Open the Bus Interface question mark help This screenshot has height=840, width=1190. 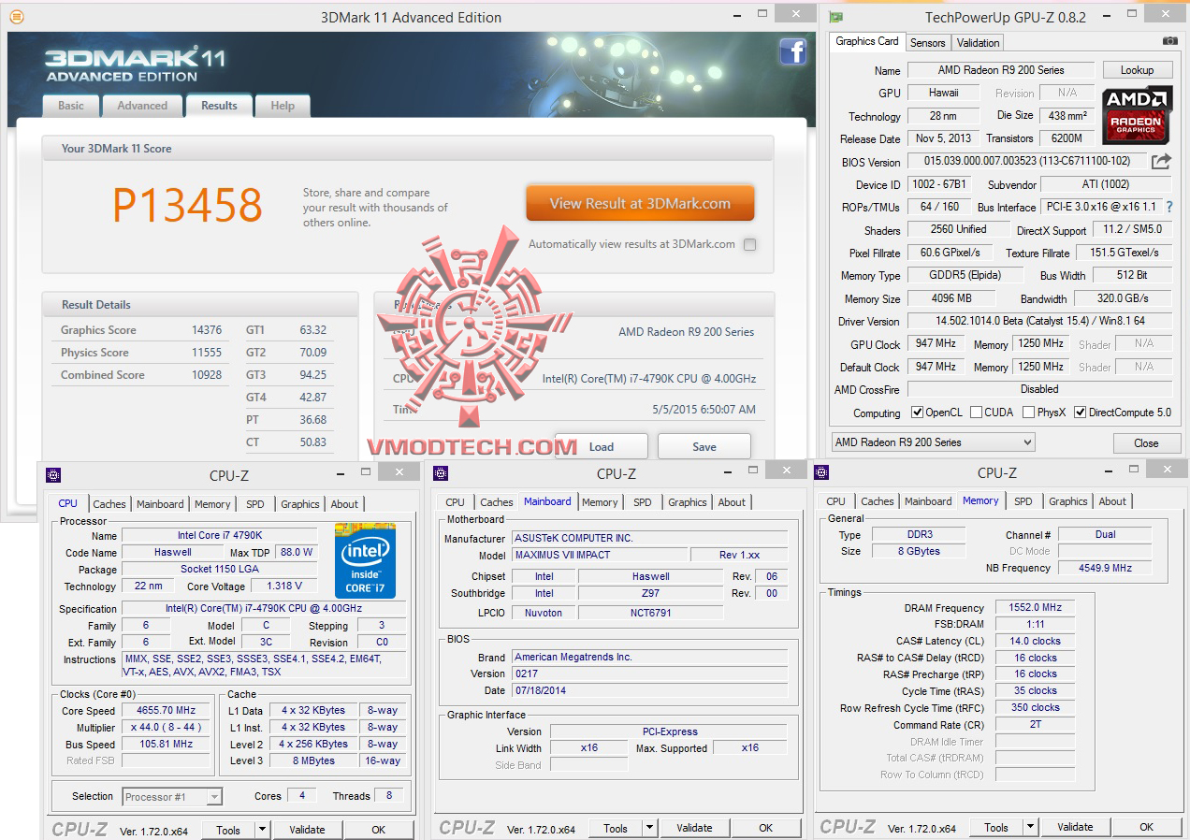[1168, 207]
